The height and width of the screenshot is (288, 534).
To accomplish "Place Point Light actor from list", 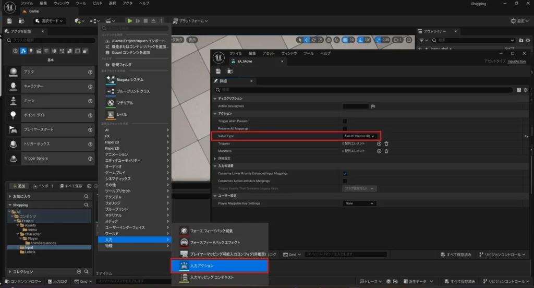I will pyautogui.click(x=51, y=115).
